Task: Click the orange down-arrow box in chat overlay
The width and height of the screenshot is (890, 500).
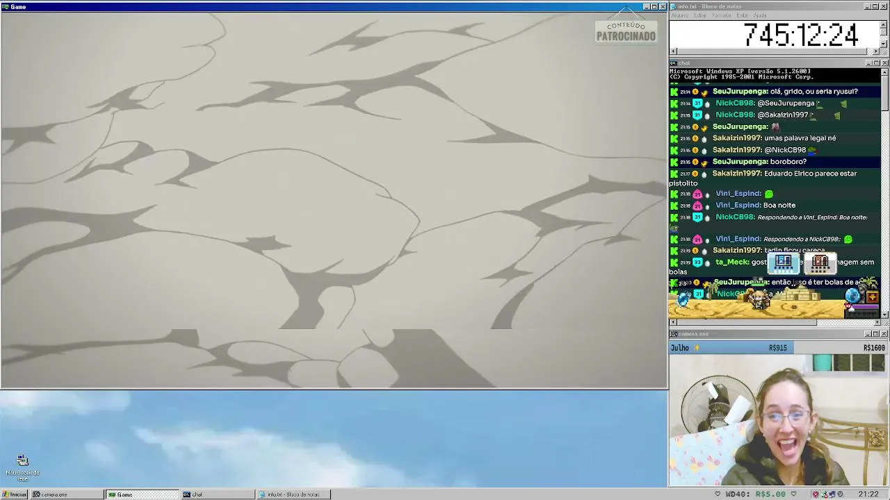Action: [872, 297]
